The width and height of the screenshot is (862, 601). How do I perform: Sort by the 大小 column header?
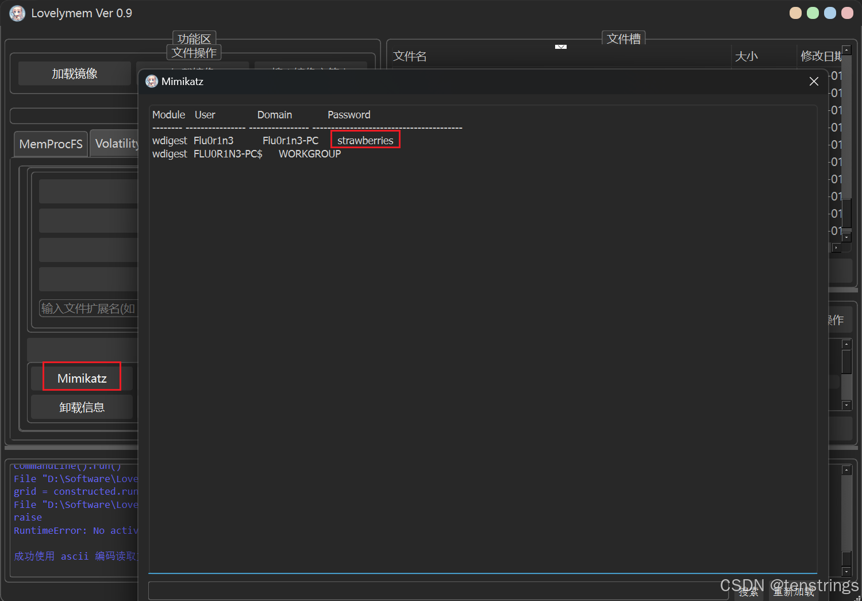746,56
